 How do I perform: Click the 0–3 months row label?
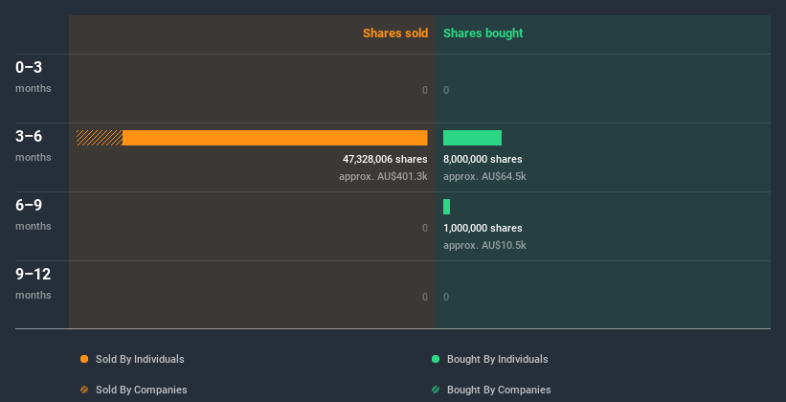point(34,77)
